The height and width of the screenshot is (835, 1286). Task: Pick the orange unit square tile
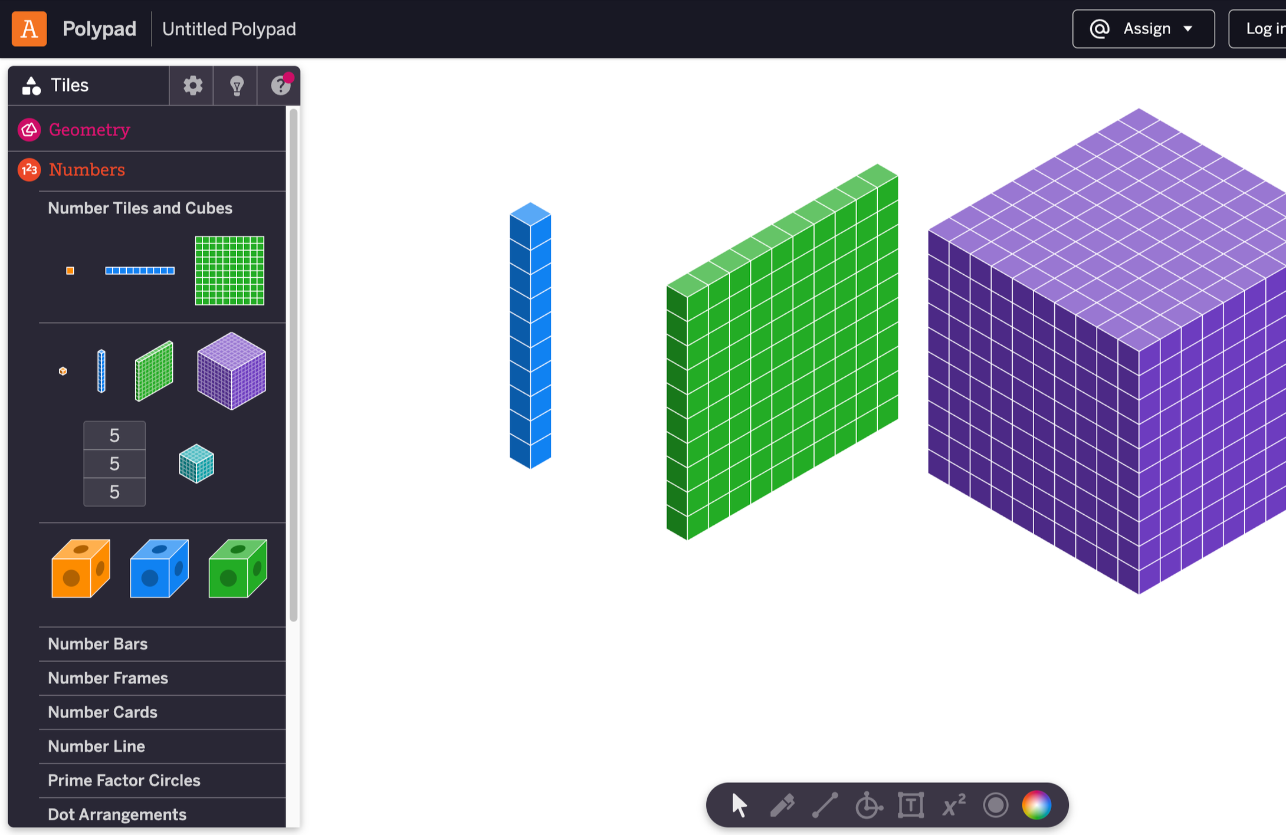[70, 271]
